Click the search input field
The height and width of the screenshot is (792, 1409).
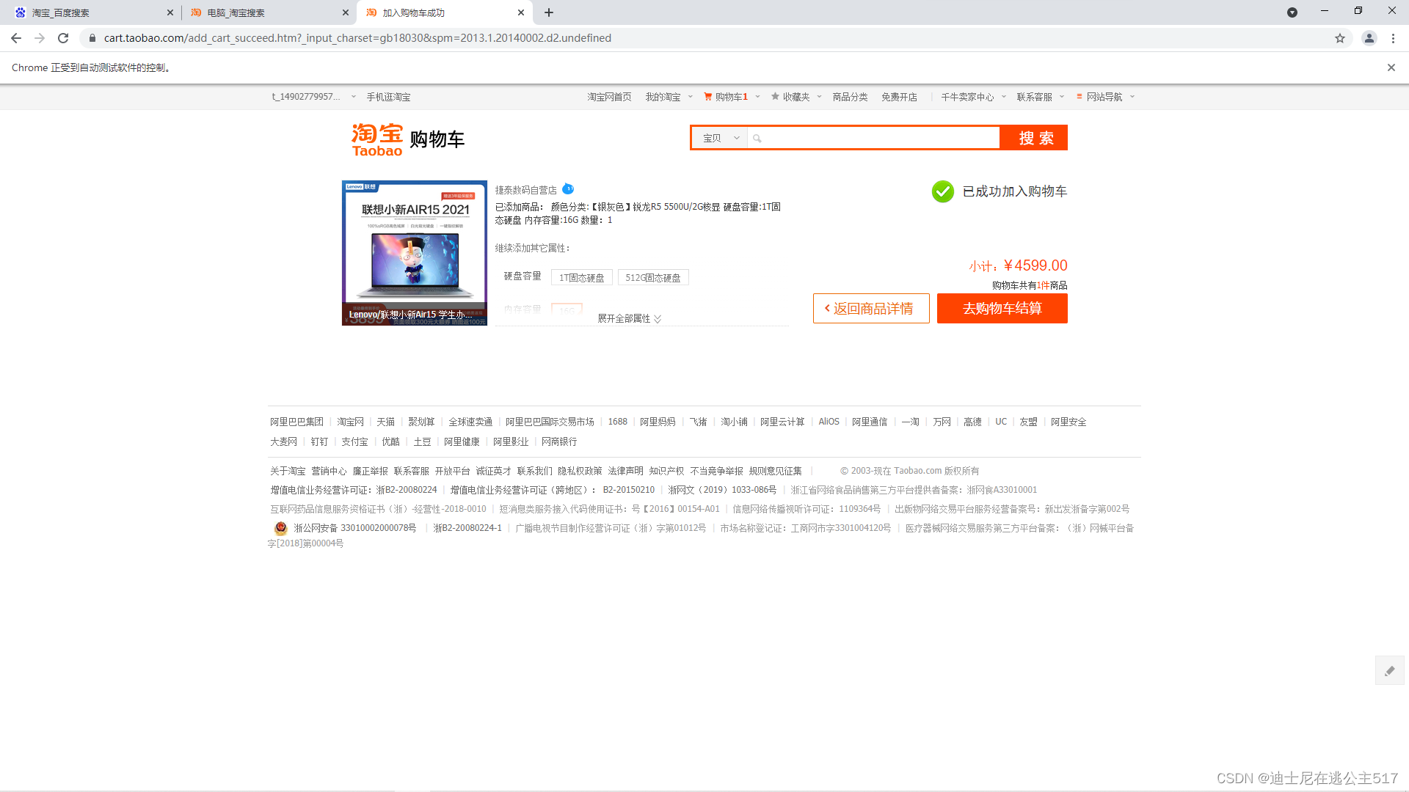coord(873,138)
